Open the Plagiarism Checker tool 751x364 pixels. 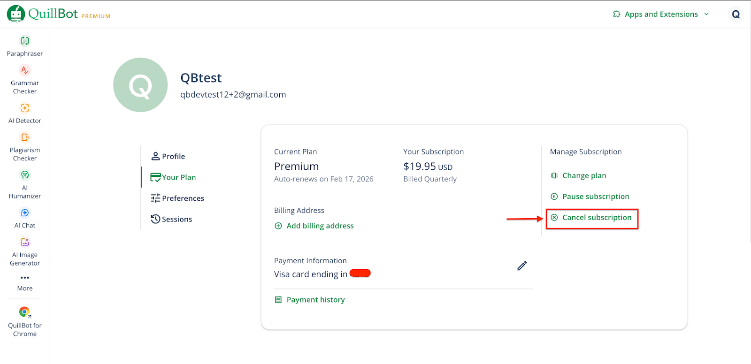(x=25, y=146)
